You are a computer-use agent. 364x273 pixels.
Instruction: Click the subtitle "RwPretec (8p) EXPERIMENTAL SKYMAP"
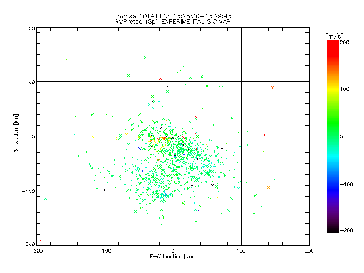coord(173,21)
